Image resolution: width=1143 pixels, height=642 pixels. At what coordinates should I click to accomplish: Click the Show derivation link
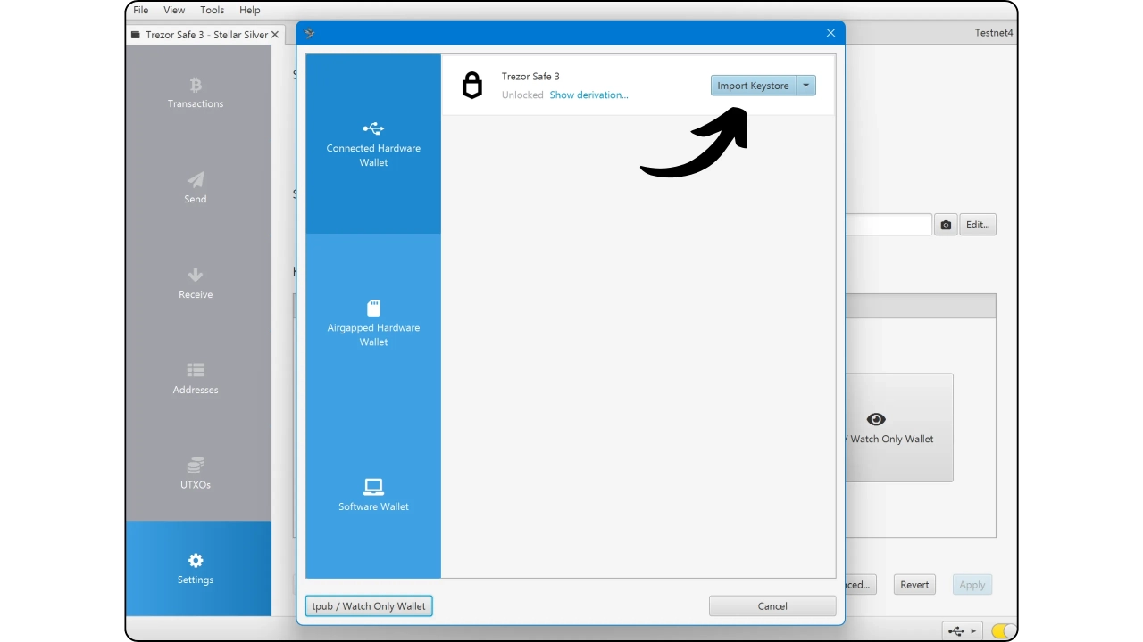coord(588,95)
